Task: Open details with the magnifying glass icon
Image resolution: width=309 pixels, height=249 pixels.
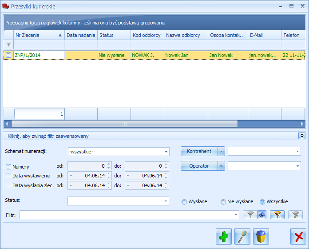Action: click(242, 237)
